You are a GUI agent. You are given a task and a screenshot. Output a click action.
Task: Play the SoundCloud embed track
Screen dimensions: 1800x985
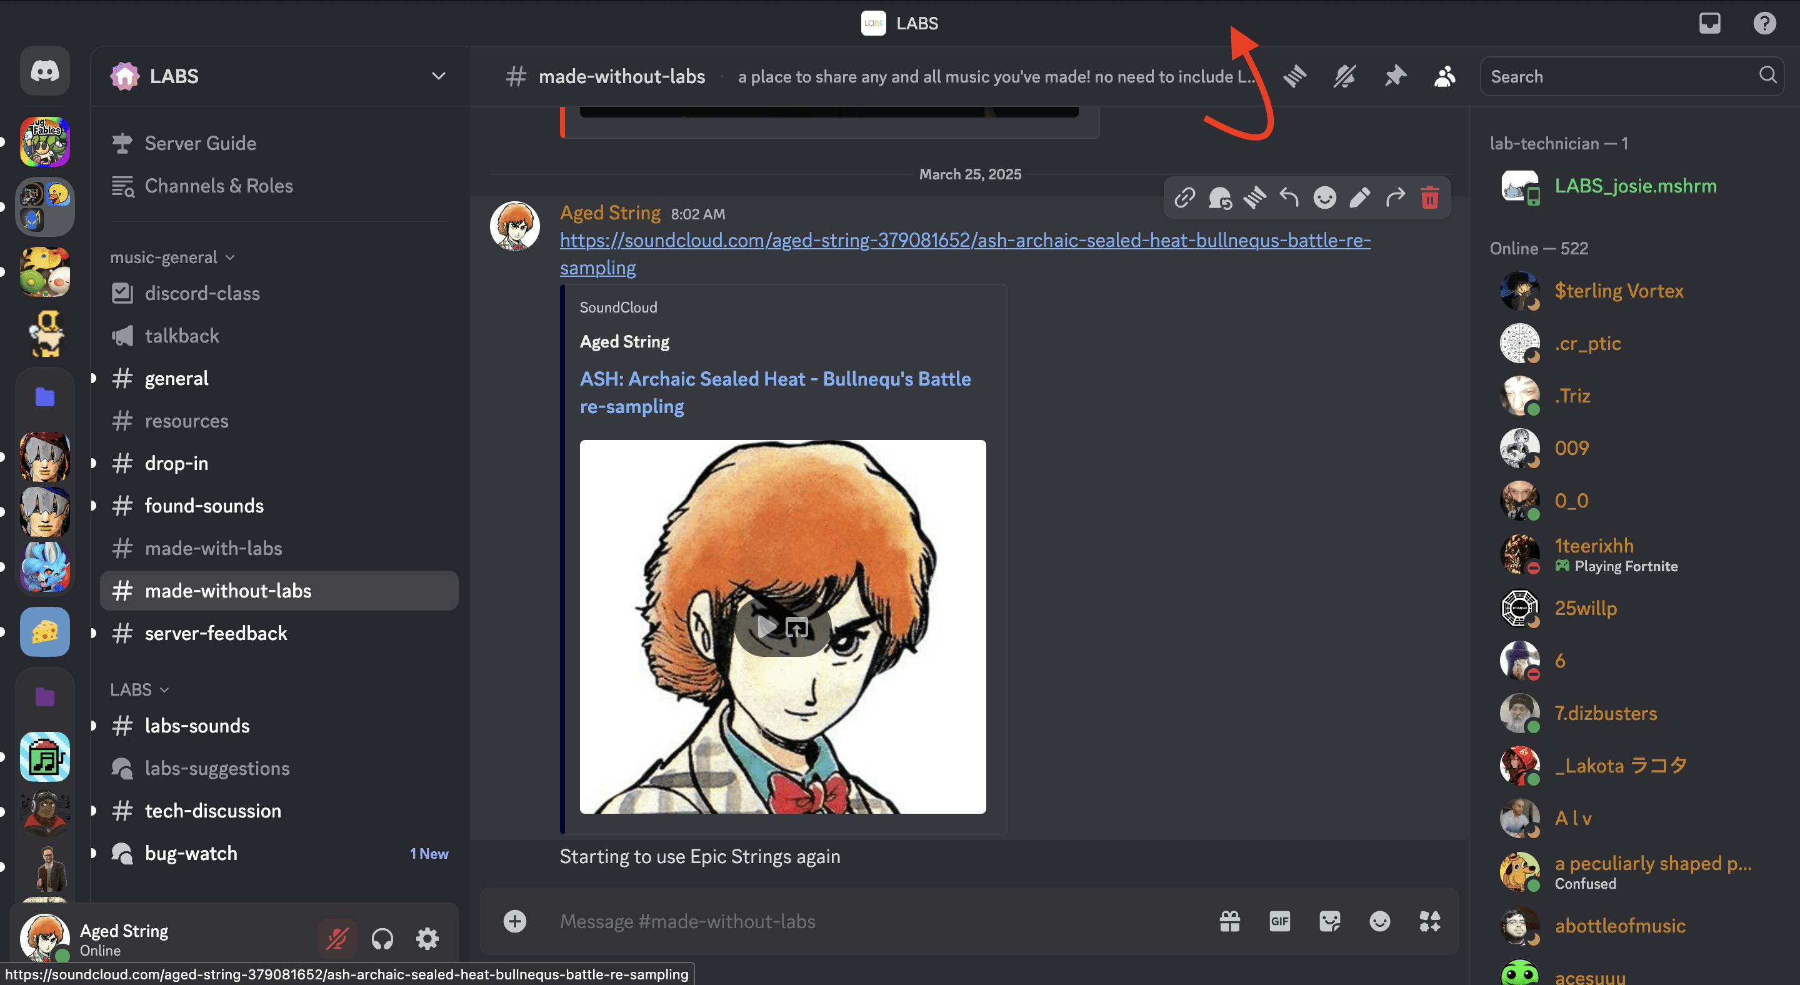(767, 627)
